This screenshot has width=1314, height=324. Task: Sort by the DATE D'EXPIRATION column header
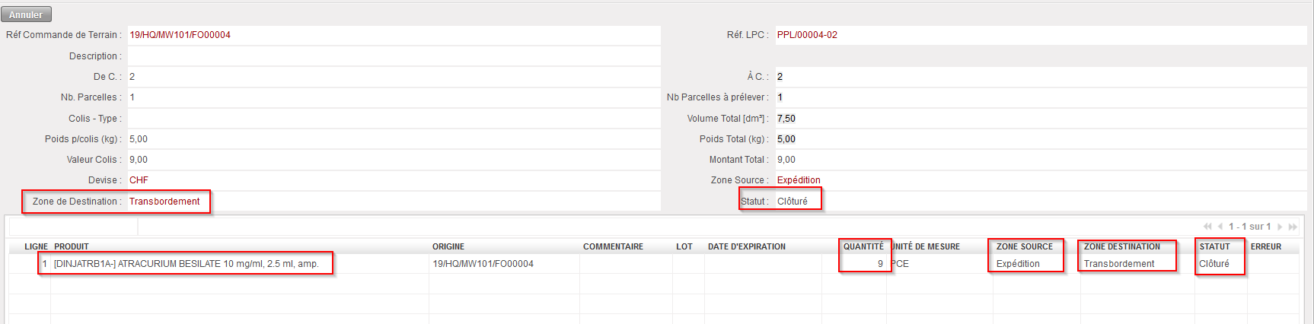[x=746, y=246]
